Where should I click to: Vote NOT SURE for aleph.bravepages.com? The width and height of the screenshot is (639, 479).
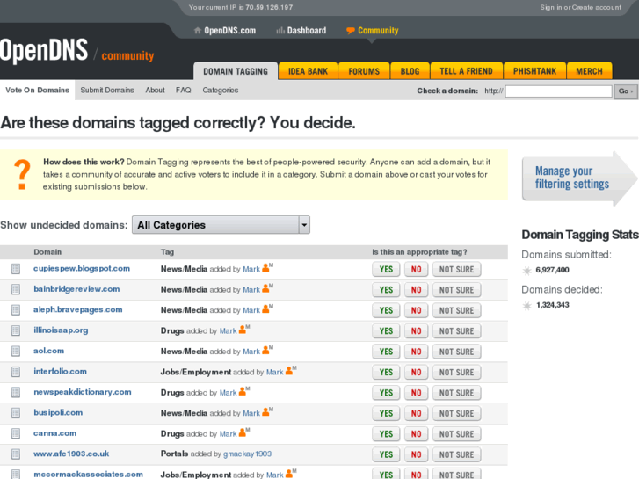click(x=456, y=310)
